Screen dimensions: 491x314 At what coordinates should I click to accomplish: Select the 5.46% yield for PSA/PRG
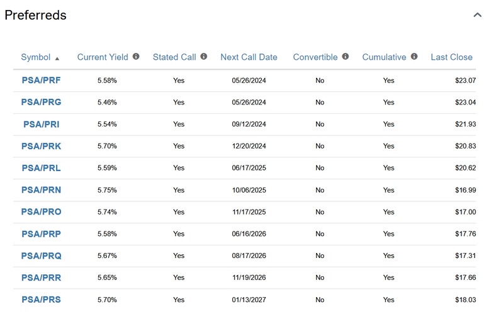107,103
